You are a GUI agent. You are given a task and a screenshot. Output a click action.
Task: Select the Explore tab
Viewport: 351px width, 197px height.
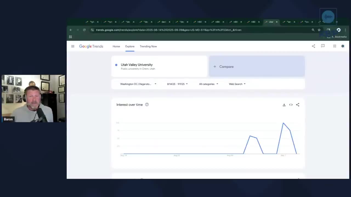130,46
